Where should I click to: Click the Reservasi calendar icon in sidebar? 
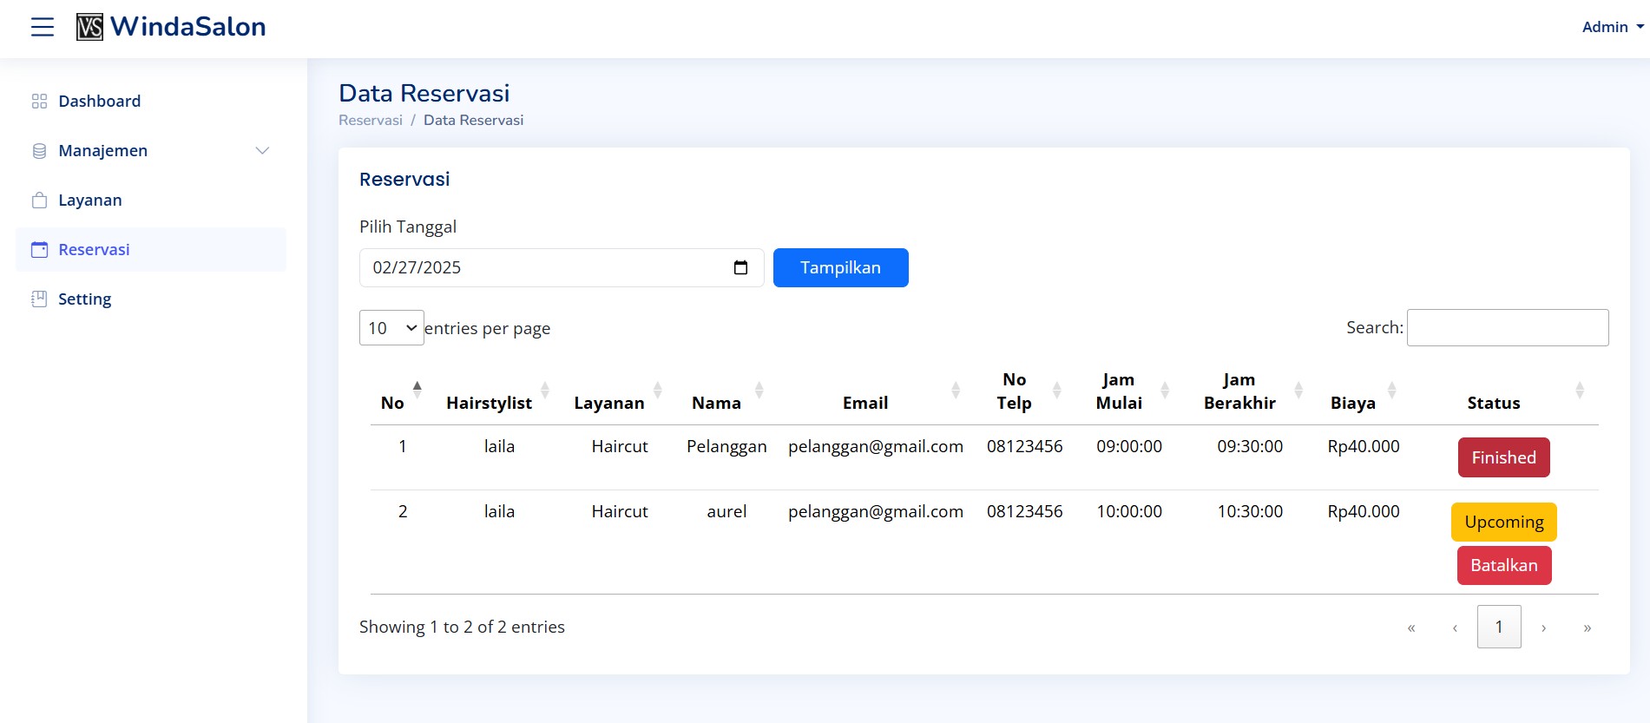[x=39, y=250]
